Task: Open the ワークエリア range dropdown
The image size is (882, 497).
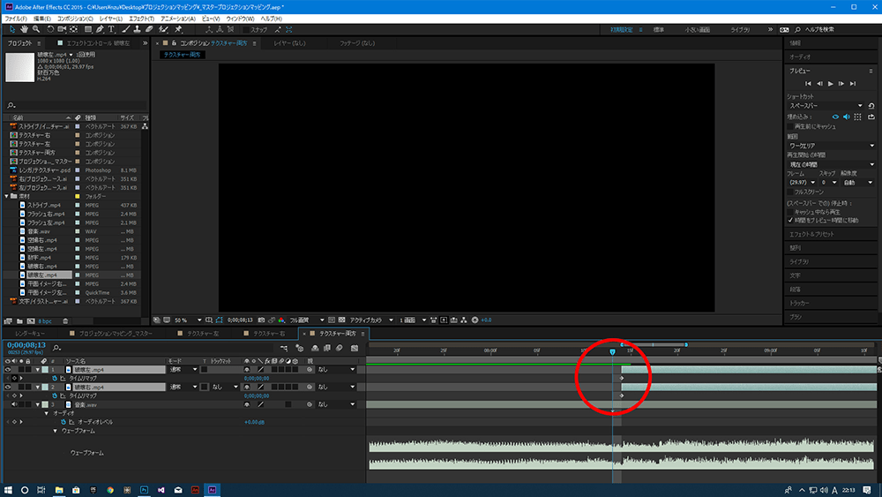Action: 829,145
